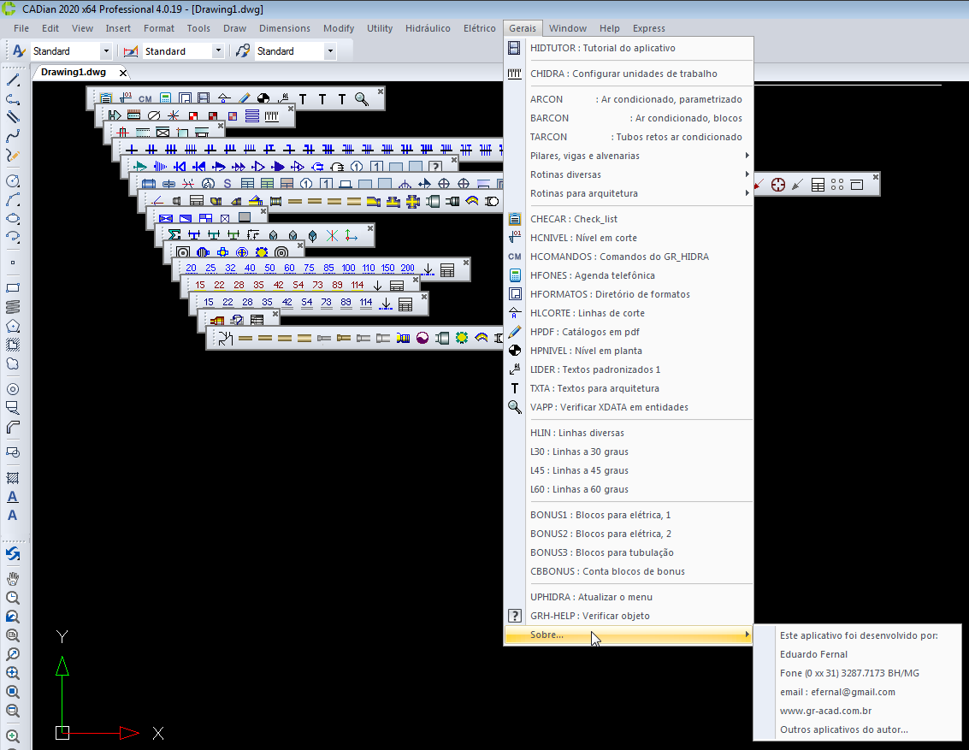Select the Line tool in left toolbar
The width and height of the screenshot is (969, 750).
(13, 80)
